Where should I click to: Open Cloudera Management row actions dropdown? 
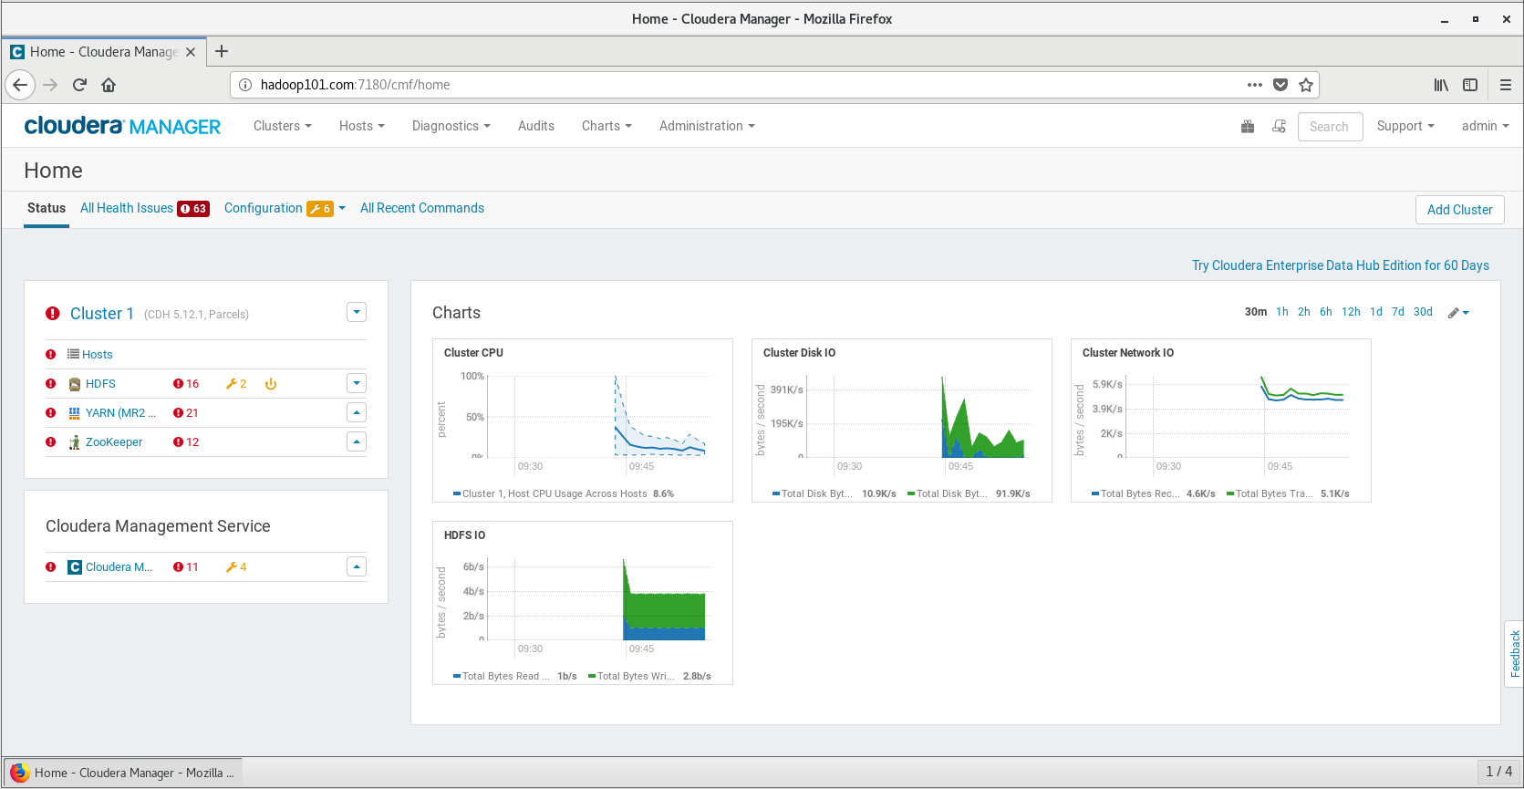click(357, 567)
